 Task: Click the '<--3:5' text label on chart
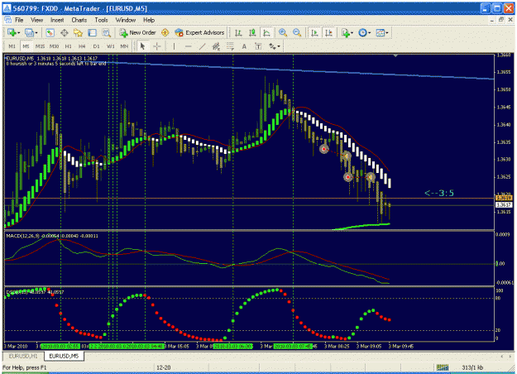click(x=439, y=193)
